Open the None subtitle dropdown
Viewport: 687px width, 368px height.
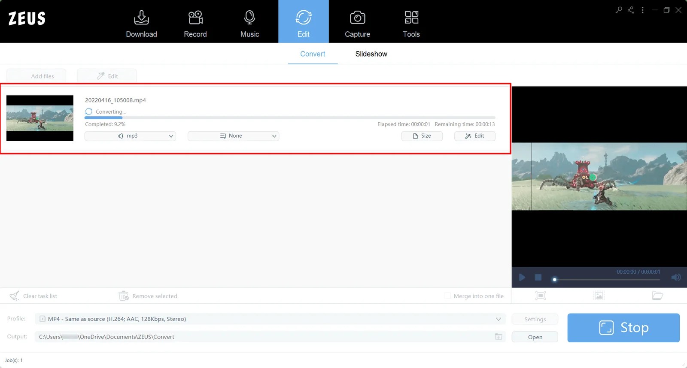coord(233,136)
